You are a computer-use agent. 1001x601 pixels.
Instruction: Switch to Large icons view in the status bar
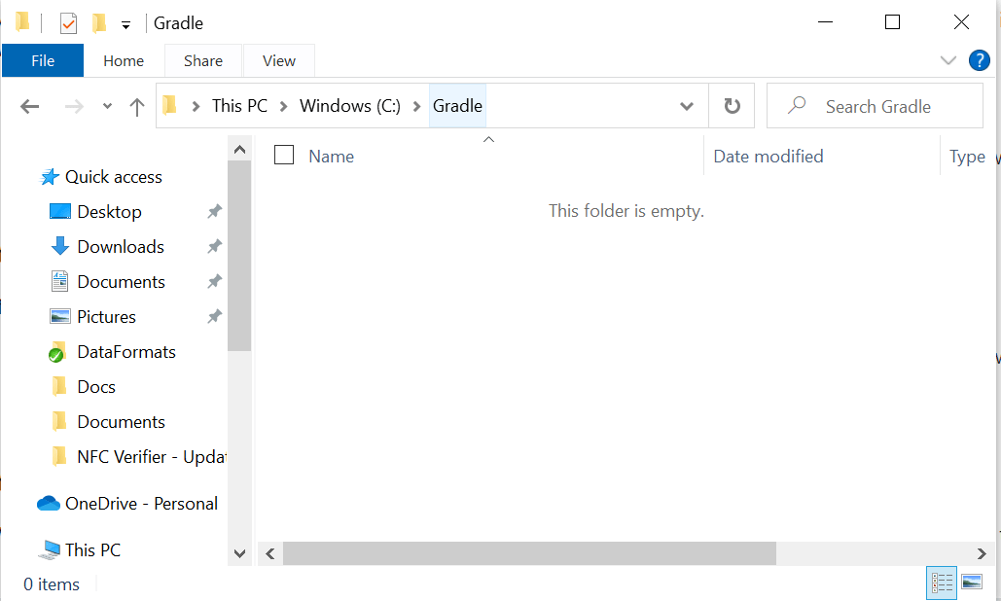click(x=971, y=582)
